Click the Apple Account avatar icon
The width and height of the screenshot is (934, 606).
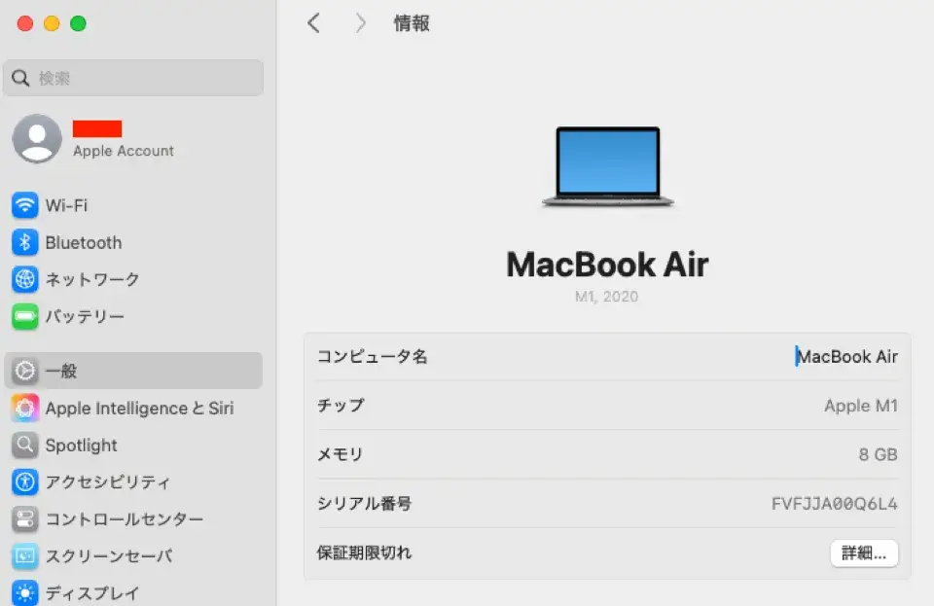(37, 138)
